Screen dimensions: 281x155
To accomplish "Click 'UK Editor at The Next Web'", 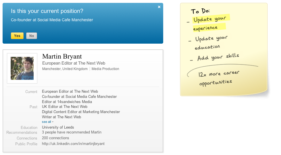I will (65, 107).
